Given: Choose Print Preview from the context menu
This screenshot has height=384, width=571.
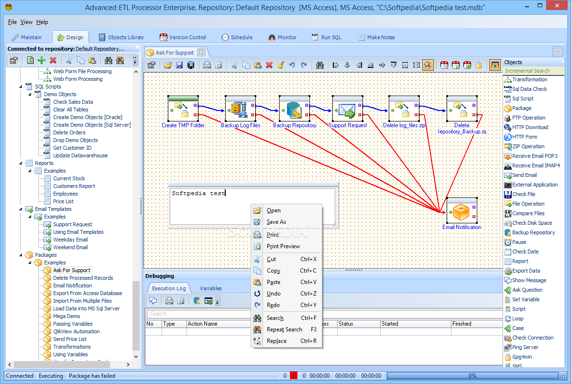Looking at the screenshot, I should [283, 246].
